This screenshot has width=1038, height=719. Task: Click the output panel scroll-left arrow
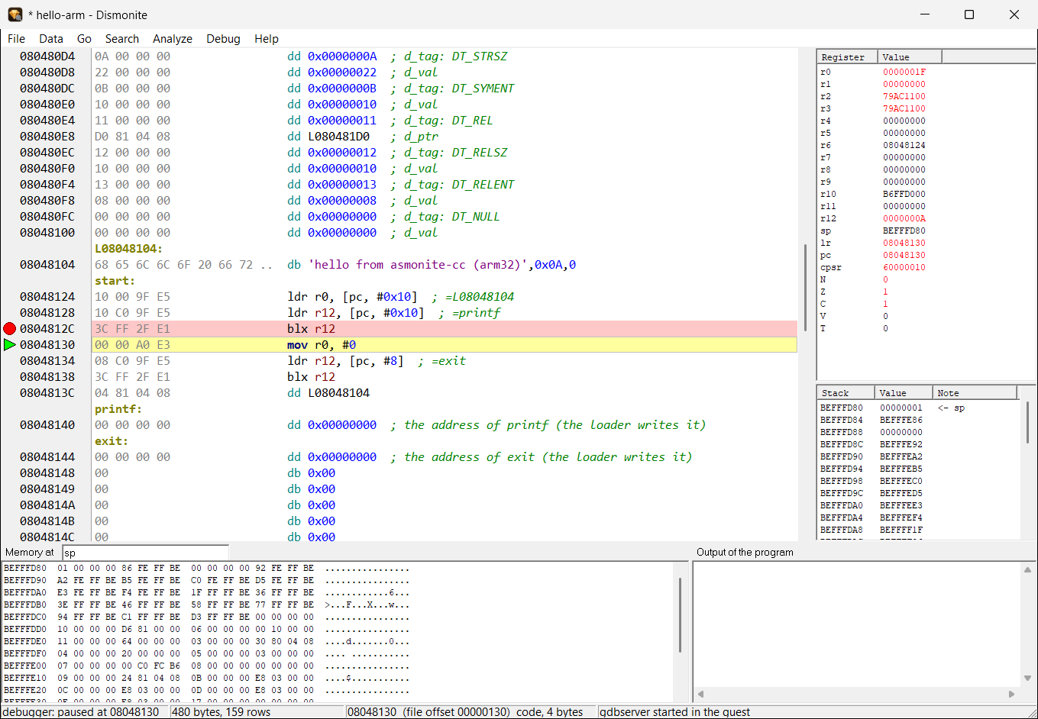tap(700, 695)
